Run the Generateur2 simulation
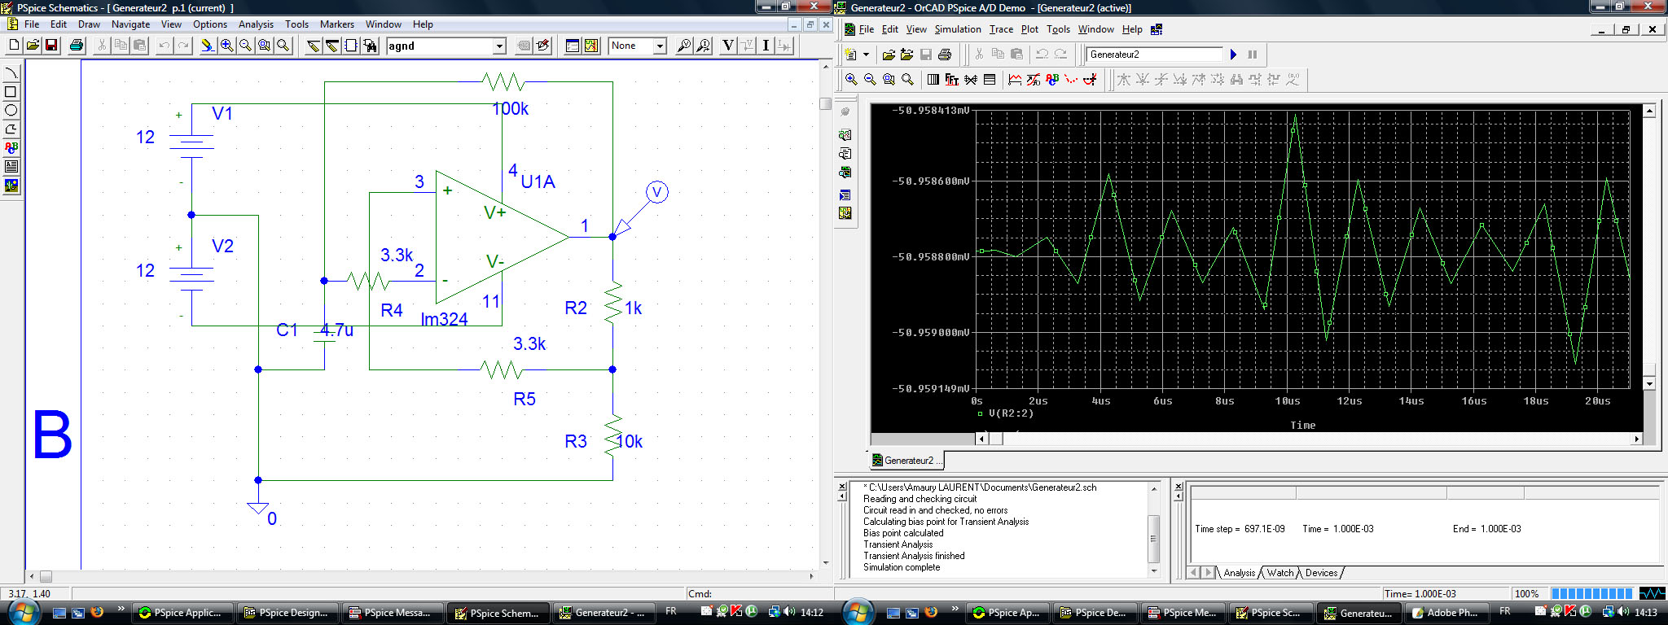The height and width of the screenshot is (625, 1668). coord(1233,55)
